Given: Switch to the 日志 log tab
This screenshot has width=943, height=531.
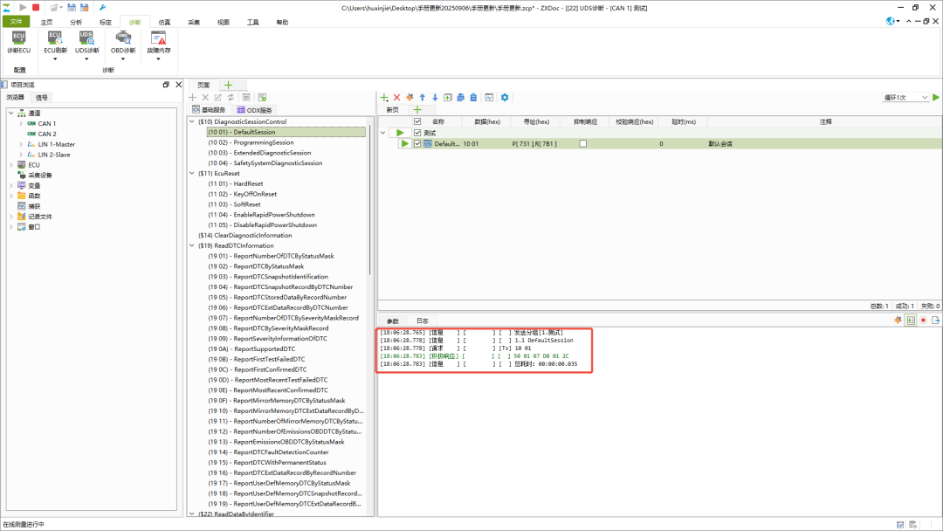Looking at the screenshot, I should (x=422, y=321).
